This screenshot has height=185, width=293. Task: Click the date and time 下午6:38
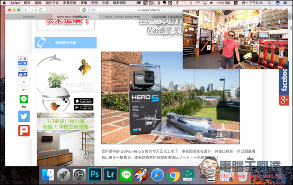(x=252, y=2)
